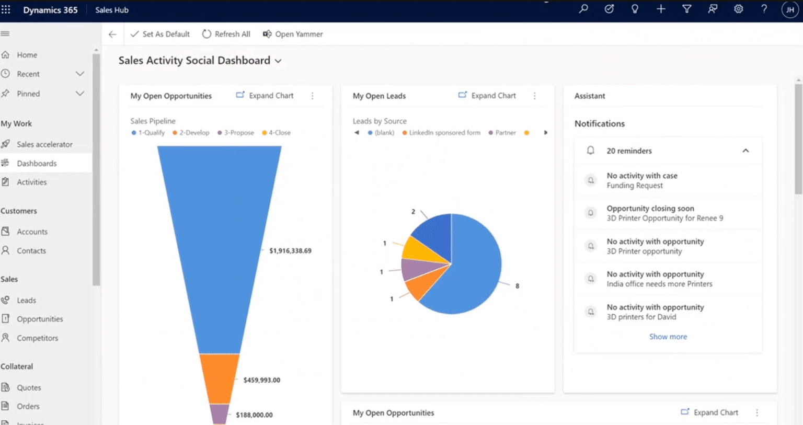Expand the Recent section in the sidebar
Viewport: 803px width, 425px height.
point(79,74)
